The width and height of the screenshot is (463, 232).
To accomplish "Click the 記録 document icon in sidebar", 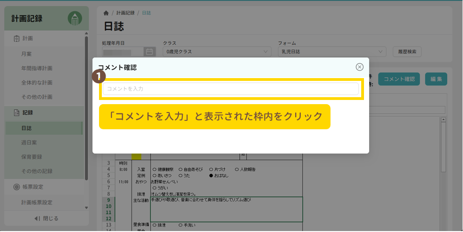I will 16,113.
